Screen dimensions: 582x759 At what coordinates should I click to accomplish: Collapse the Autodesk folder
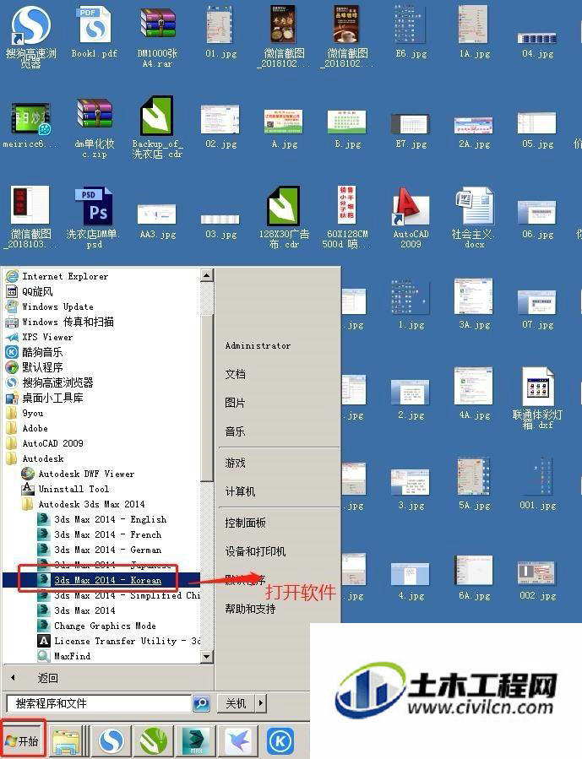pos(42,458)
